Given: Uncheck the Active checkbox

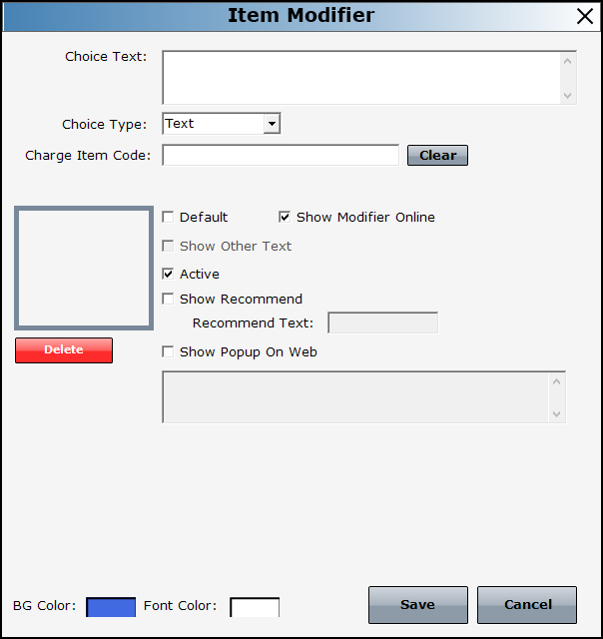Looking at the screenshot, I should coord(168,275).
